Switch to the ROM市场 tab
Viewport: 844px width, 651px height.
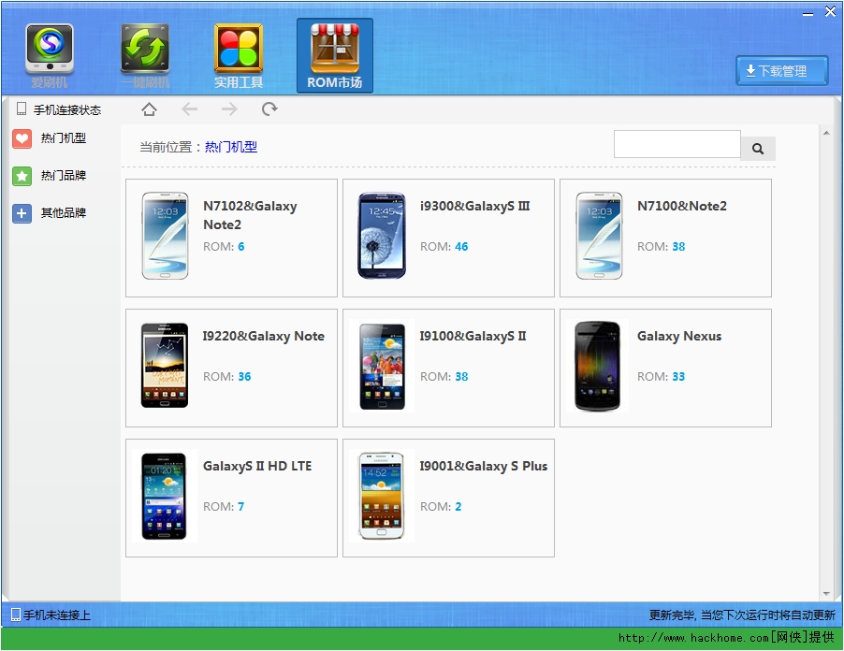(335, 56)
